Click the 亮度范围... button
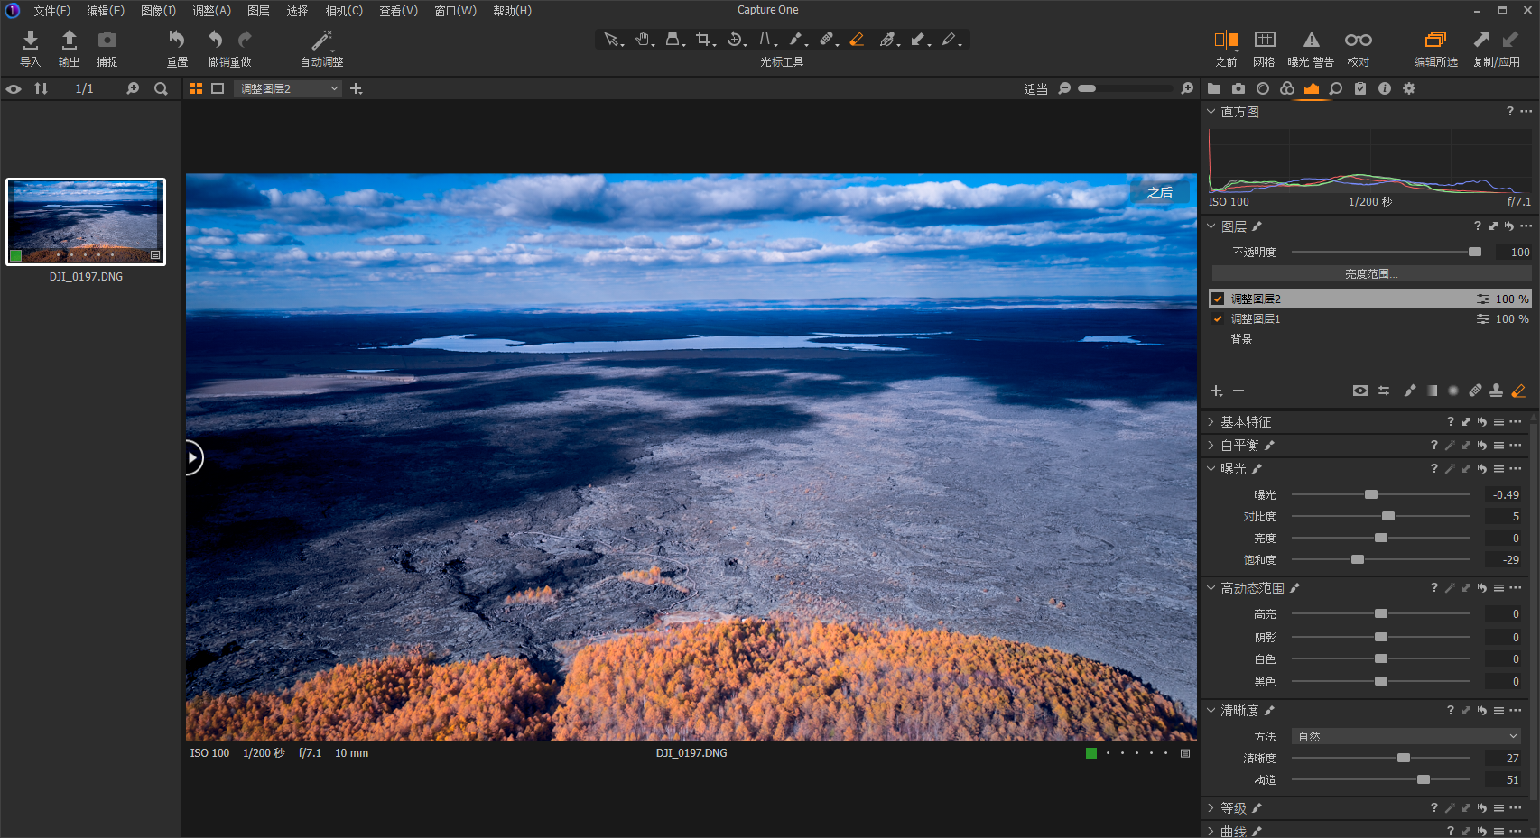The width and height of the screenshot is (1540, 838). (1370, 273)
